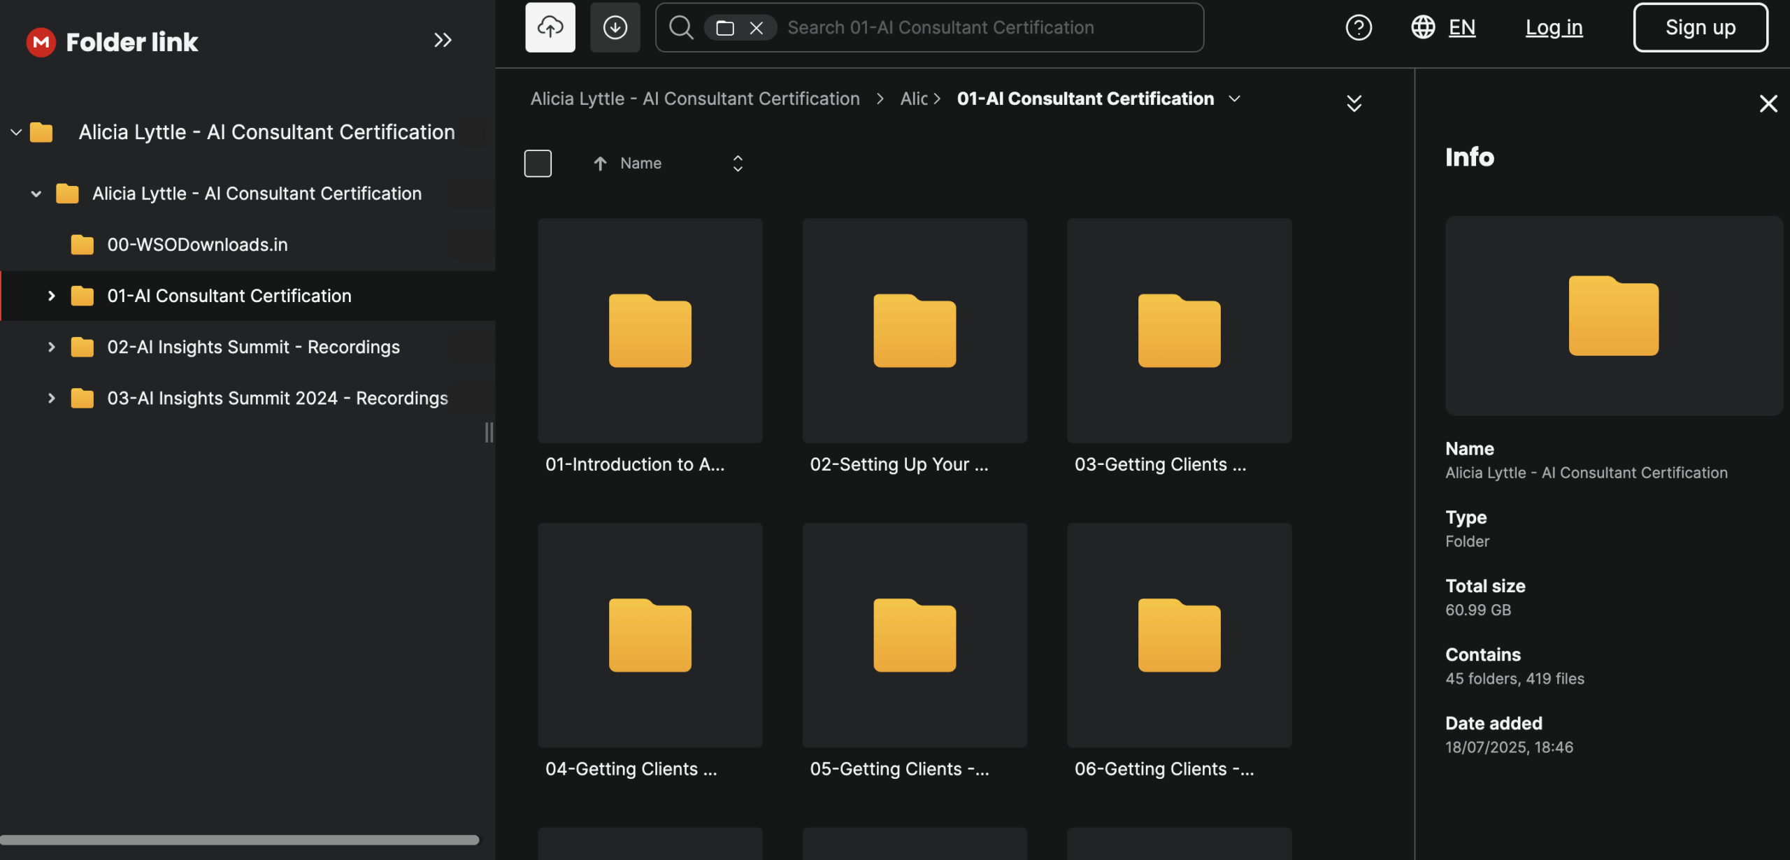This screenshot has height=860, width=1790.
Task: Expand 02-AI Insights Summit - Recordings folder
Action: (x=51, y=347)
